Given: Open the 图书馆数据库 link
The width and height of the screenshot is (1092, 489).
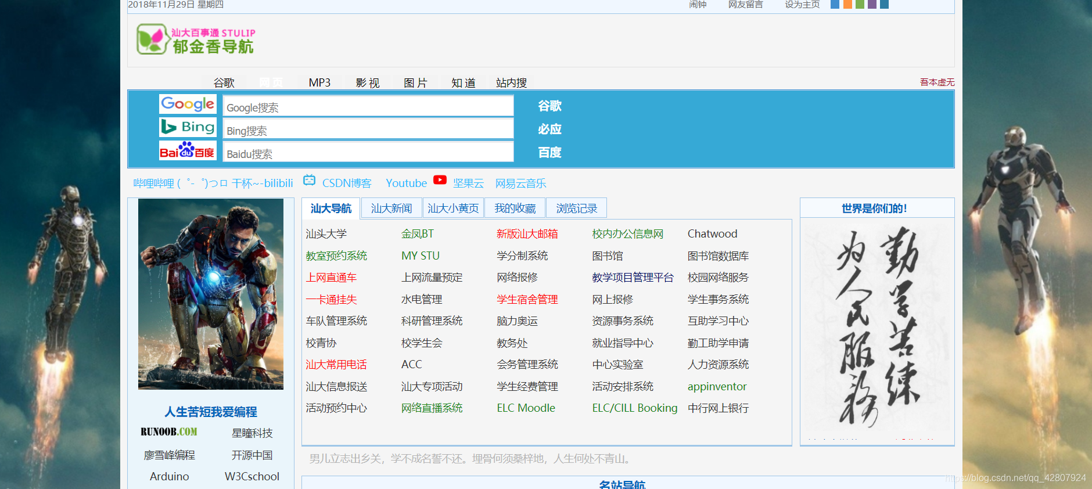Looking at the screenshot, I should [x=719, y=256].
